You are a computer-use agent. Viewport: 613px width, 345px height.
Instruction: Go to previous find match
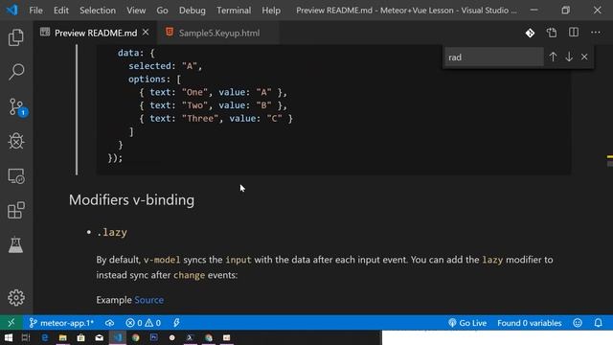coord(553,57)
